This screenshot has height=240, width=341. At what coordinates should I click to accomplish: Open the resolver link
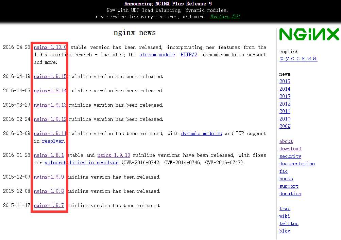tap(53, 141)
